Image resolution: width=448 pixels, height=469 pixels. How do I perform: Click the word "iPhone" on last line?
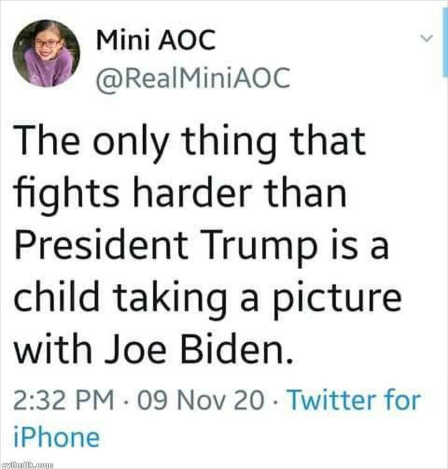pyautogui.click(x=56, y=437)
